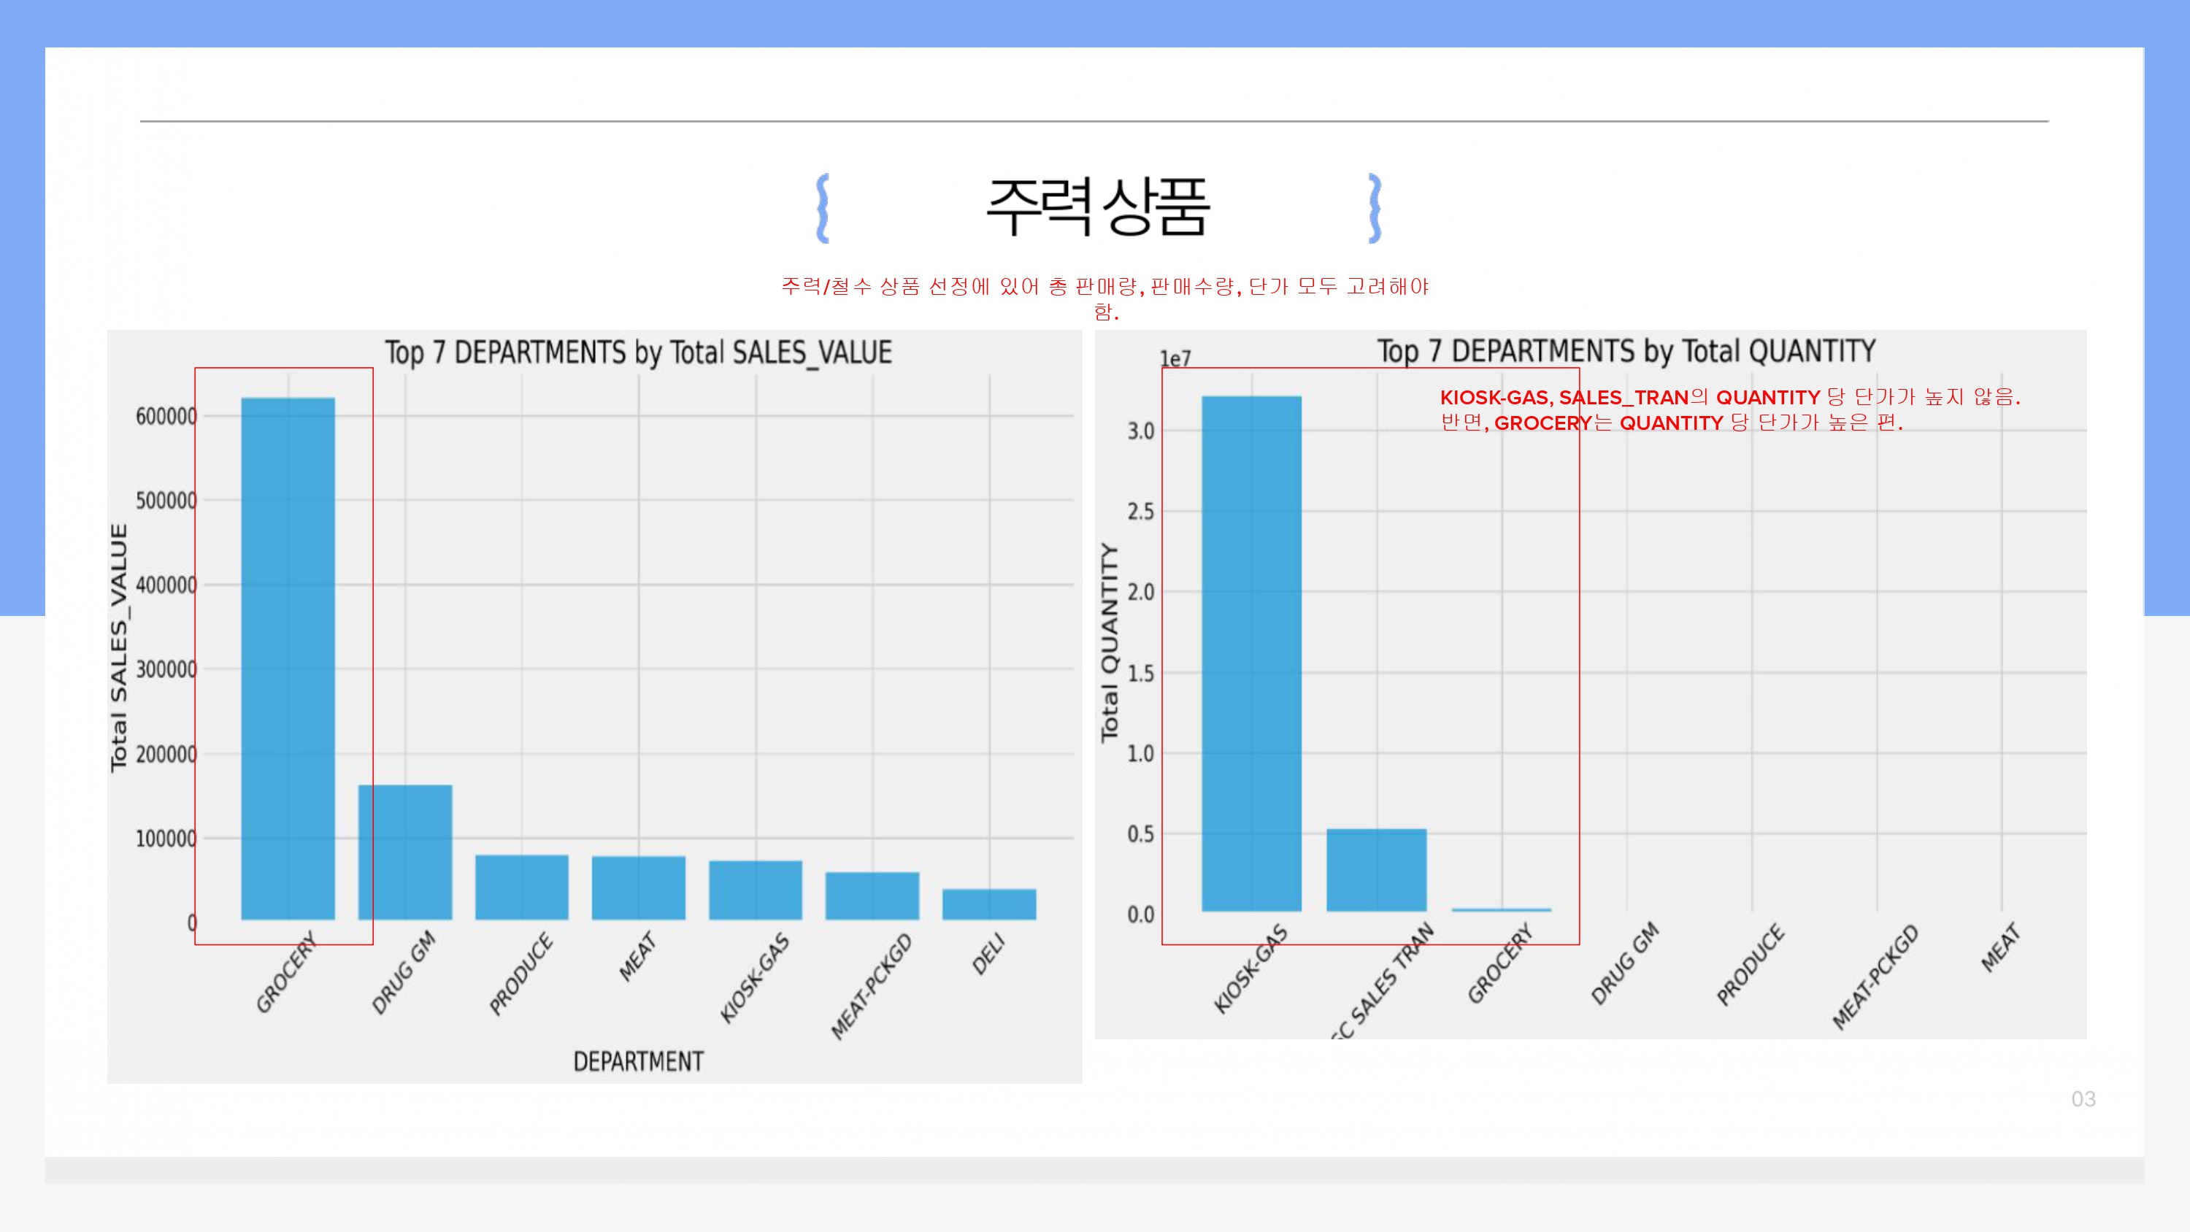Click the KIOSK-GAS bar in quantity chart
The image size is (2190, 1232).
tap(1250, 653)
